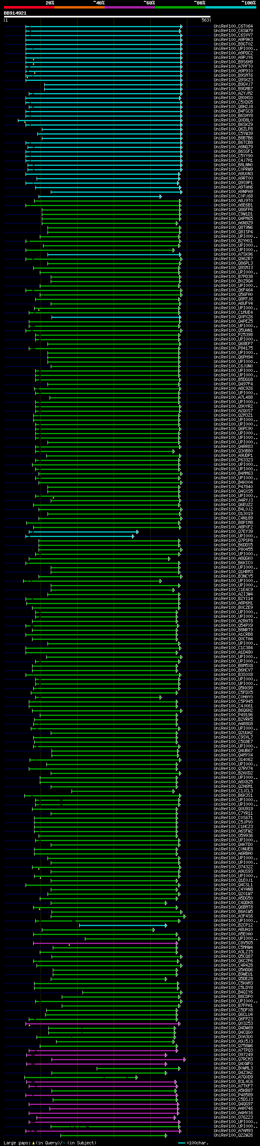Image resolution: width=260 pixels, height=1146 pixels.
Task: Select label UniRef100_Q8T9N6
Action: click(x=233, y=227)
